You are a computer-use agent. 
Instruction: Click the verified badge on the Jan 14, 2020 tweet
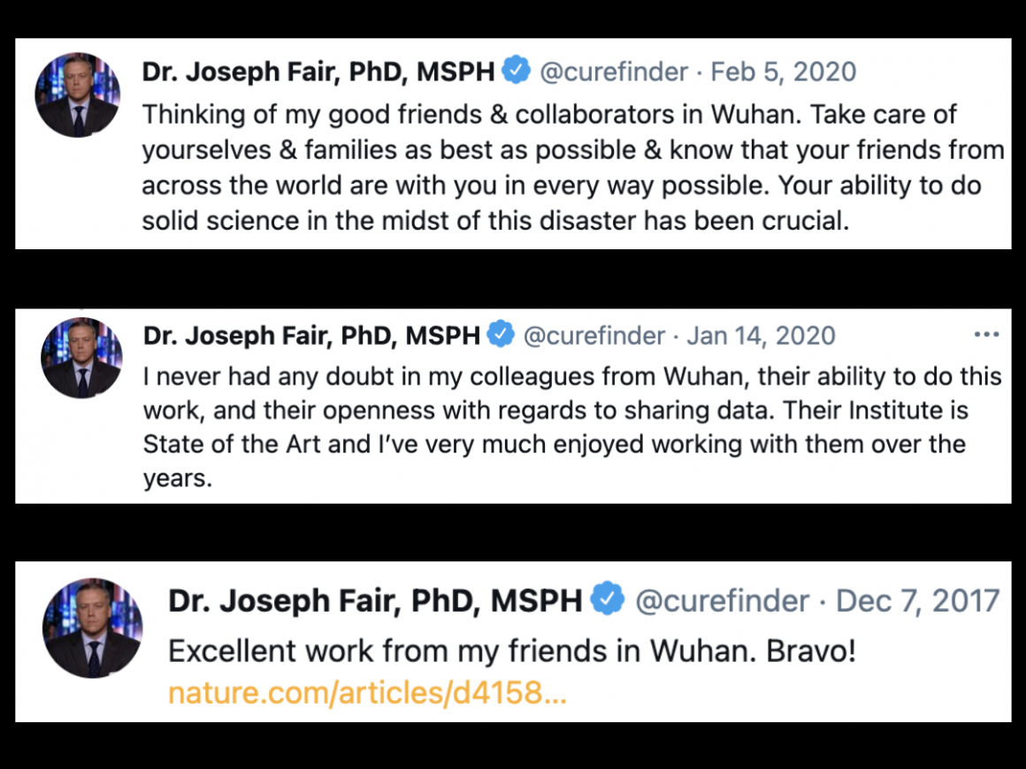[502, 335]
